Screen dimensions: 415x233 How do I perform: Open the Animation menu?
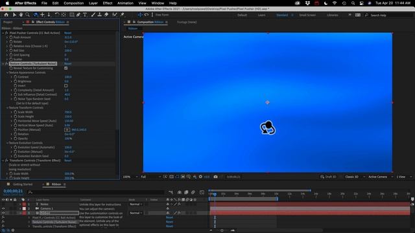tap(125, 3)
